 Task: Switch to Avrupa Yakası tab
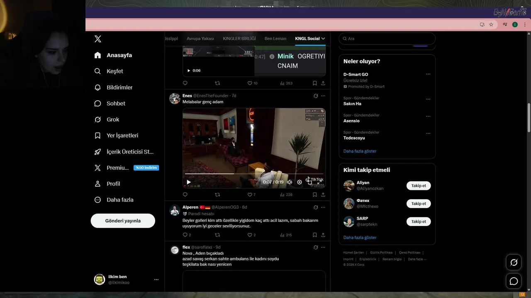tap(200, 38)
